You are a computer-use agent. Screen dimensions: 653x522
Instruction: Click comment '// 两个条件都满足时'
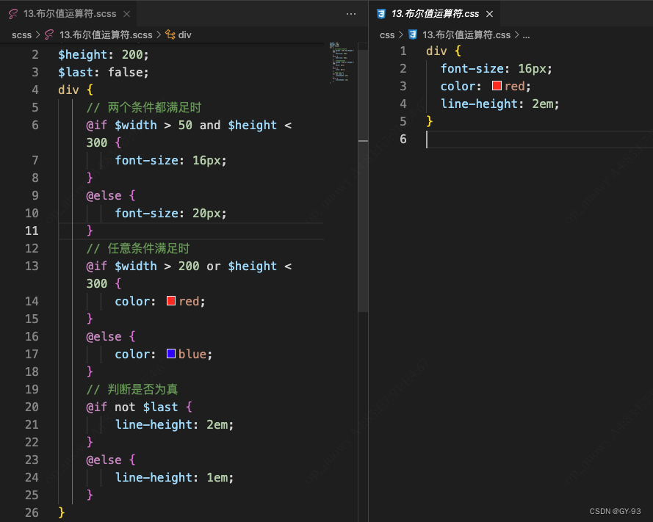pyautogui.click(x=143, y=107)
